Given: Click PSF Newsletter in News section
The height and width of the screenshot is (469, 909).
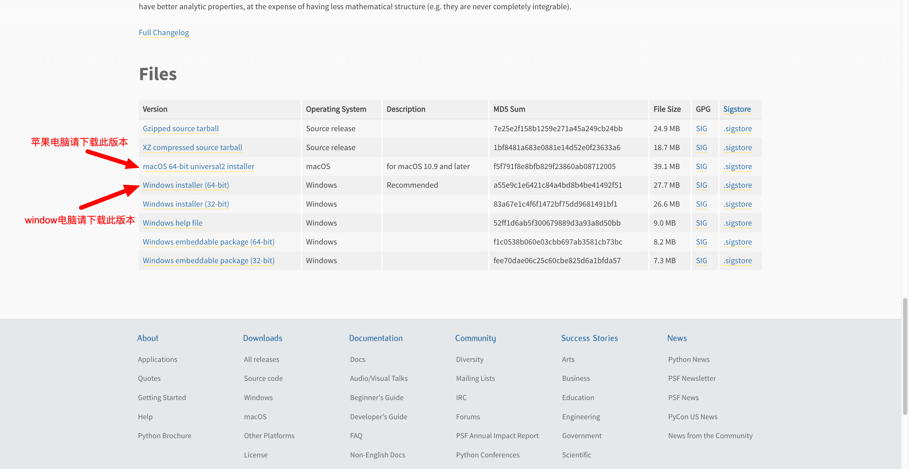Looking at the screenshot, I should (x=692, y=378).
